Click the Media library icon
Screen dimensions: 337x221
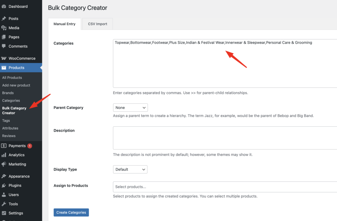pos(4,28)
